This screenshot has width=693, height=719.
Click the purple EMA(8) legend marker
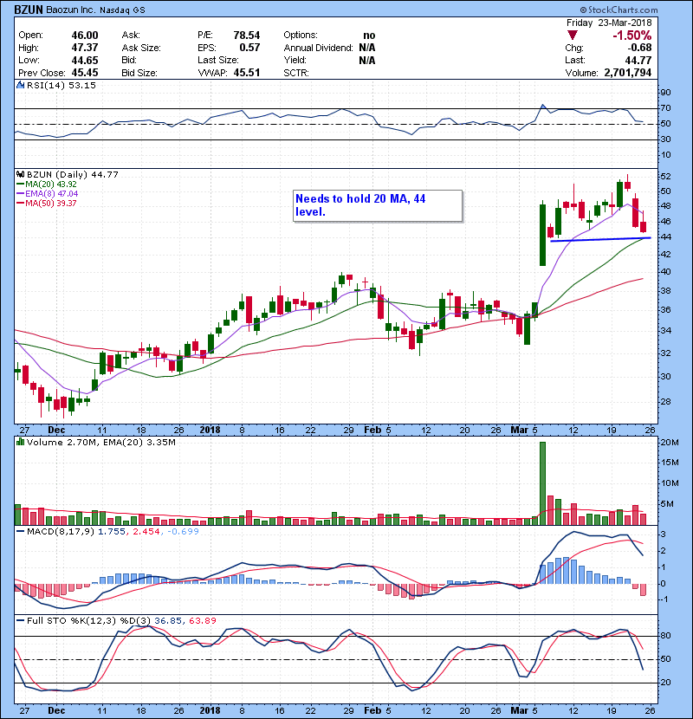point(21,195)
